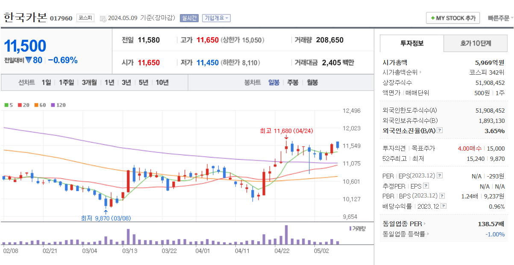Select the 일봉 daily candle chart
514x265 pixels.
pos(274,82)
